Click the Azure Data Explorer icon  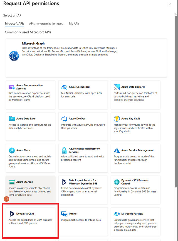pyautogui.click(x=117, y=87)
